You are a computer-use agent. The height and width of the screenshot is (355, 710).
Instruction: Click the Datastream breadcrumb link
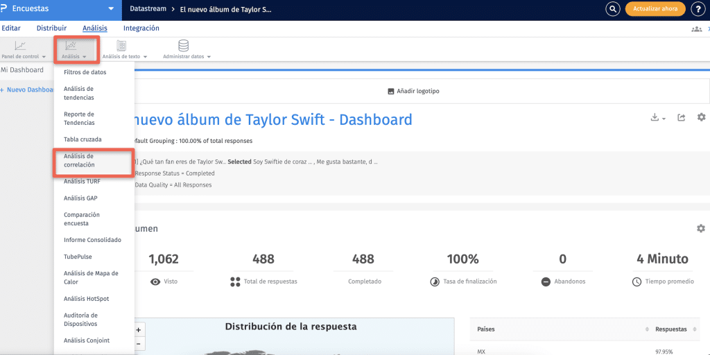(148, 10)
